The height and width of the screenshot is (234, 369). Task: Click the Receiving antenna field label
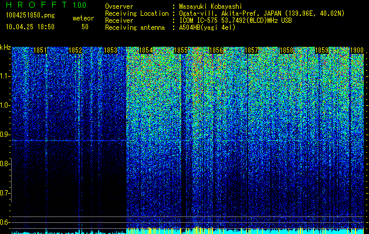[135, 27]
